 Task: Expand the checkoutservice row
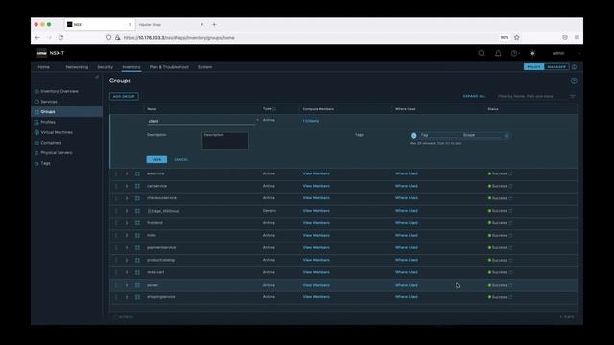coord(127,198)
